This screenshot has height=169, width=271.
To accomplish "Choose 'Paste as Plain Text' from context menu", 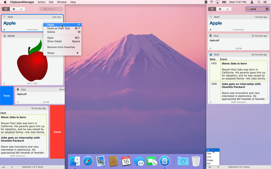I will point(59,28).
